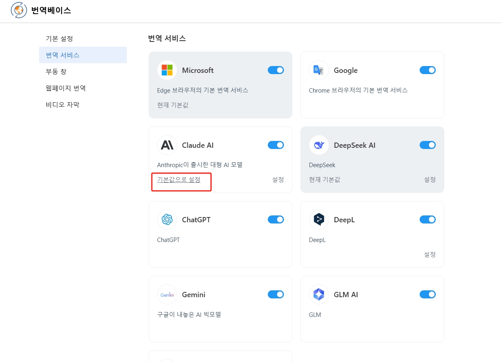This screenshot has width=501, height=362.
Task: Toggle the Gemini service switch
Action: pyautogui.click(x=276, y=294)
